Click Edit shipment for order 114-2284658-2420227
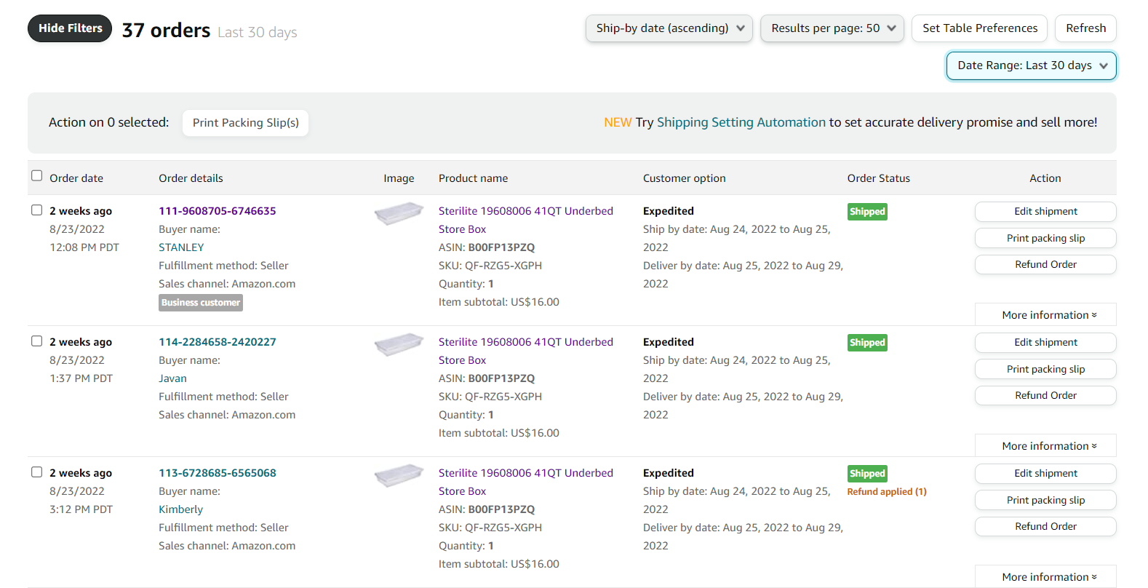 point(1045,342)
